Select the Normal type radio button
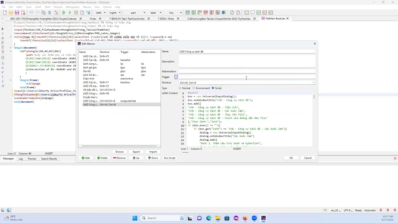The image size is (398, 223). coord(180,88)
